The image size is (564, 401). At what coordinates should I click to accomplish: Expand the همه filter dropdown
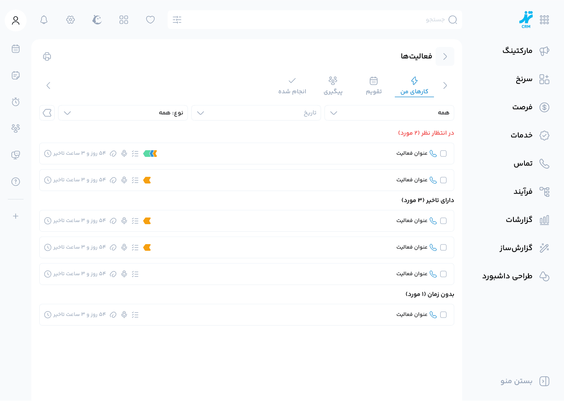[x=389, y=113]
